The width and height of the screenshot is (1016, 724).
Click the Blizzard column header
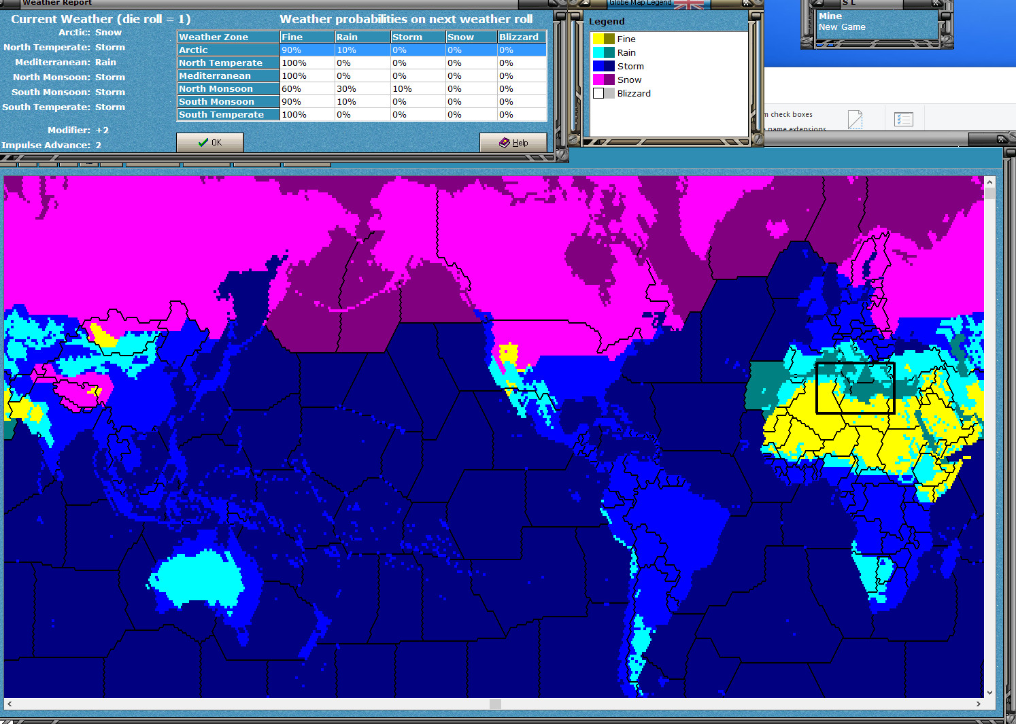tap(521, 37)
